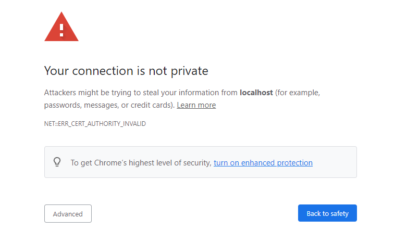Go Back to safety
Viewport: 407px width, 244px height.
[327, 213]
